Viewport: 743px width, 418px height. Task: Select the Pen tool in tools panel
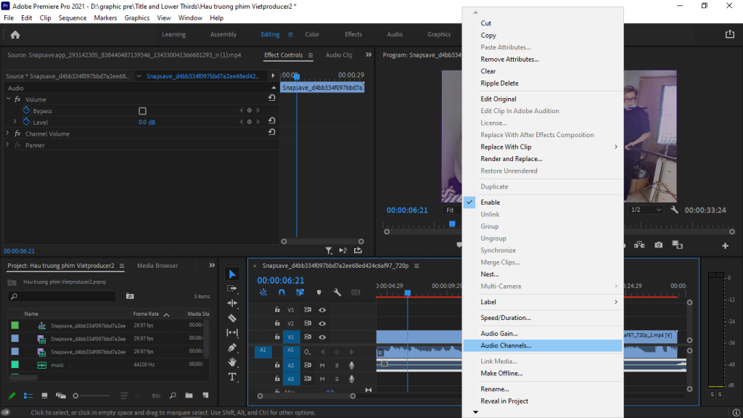(x=232, y=348)
